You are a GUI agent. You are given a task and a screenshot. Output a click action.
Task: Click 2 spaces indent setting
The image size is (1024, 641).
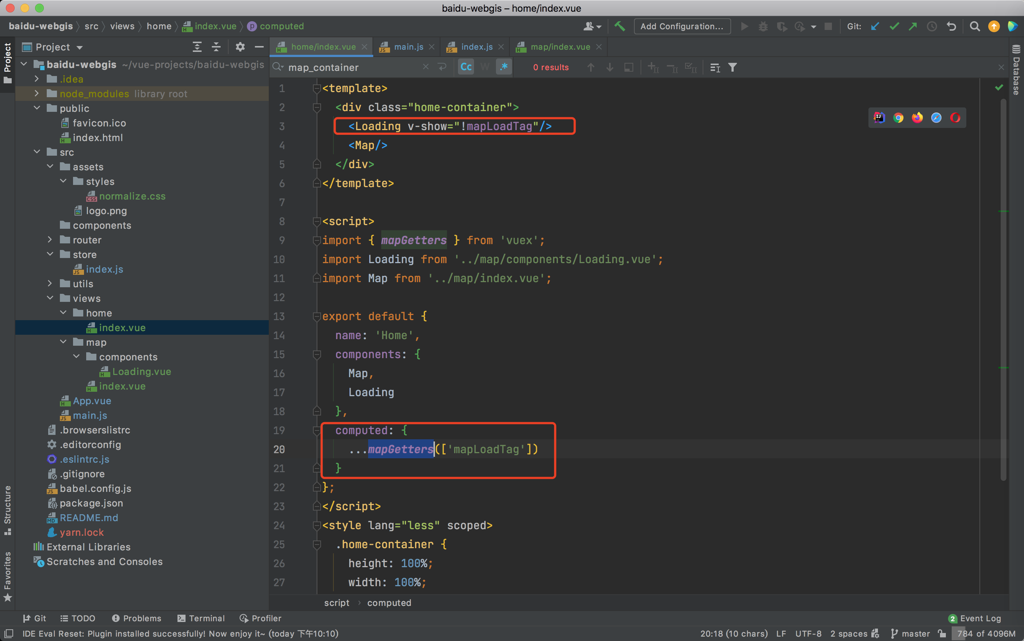pos(849,633)
